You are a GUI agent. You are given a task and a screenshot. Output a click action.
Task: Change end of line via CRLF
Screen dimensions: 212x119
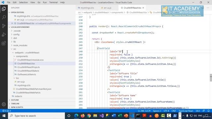[x=174, y=111]
